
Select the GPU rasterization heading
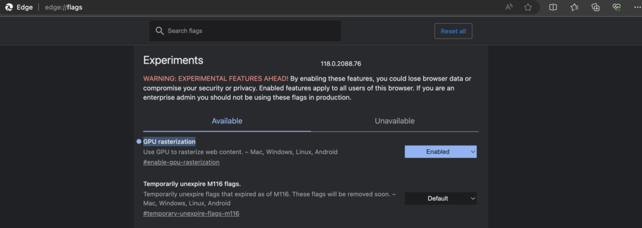pos(169,142)
